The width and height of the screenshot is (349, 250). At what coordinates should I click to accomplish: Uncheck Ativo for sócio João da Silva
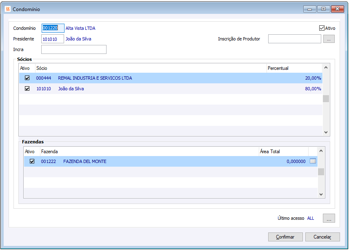pyautogui.click(x=27, y=89)
